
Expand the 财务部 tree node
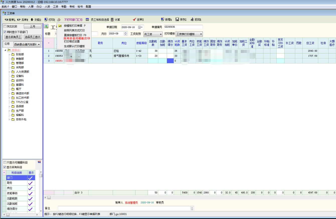point(10,54)
